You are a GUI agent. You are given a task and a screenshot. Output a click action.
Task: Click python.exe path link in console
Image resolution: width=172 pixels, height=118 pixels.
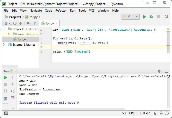(78, 76)
